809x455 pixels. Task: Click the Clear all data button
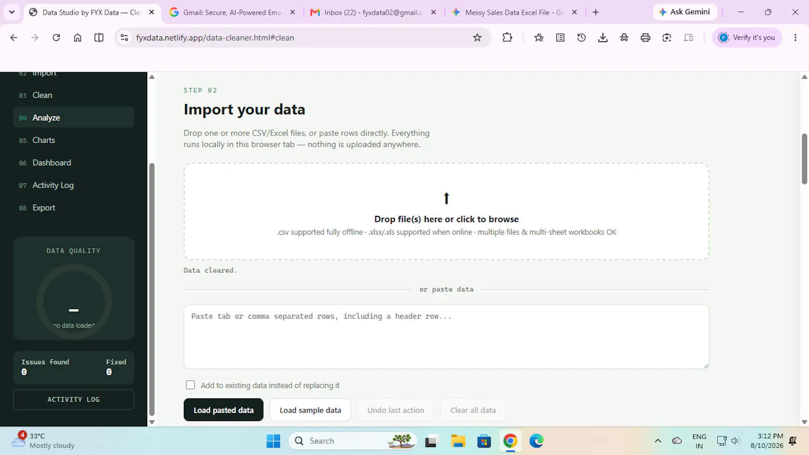(x=473, y=410)
